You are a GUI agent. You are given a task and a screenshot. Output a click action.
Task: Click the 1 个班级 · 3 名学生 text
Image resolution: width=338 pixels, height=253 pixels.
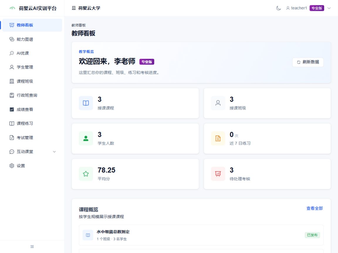coord(112,239)
